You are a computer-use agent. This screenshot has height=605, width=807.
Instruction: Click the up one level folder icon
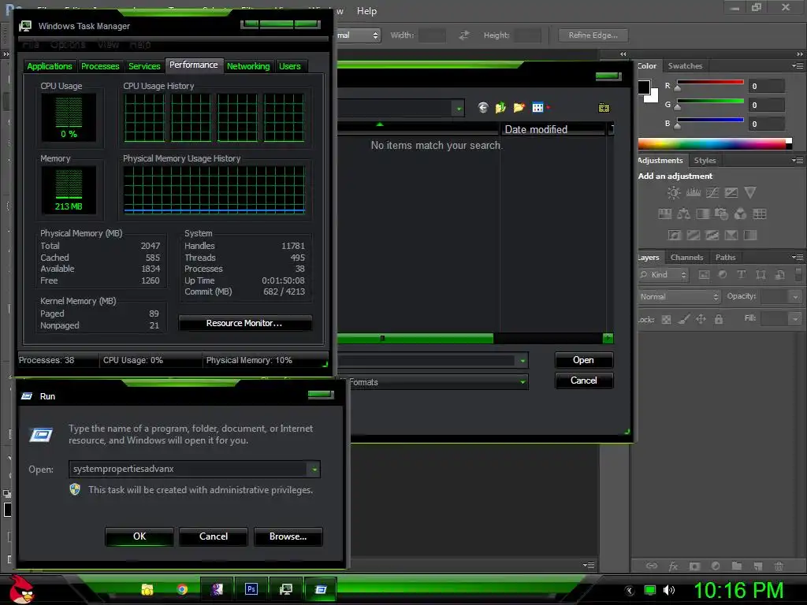coord(500,107)
